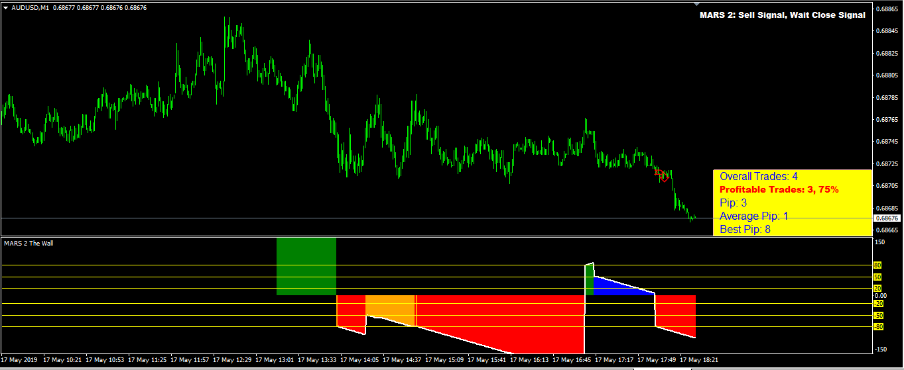
Task: Click the 0.68785 price scale label
Action: (887, 97)
